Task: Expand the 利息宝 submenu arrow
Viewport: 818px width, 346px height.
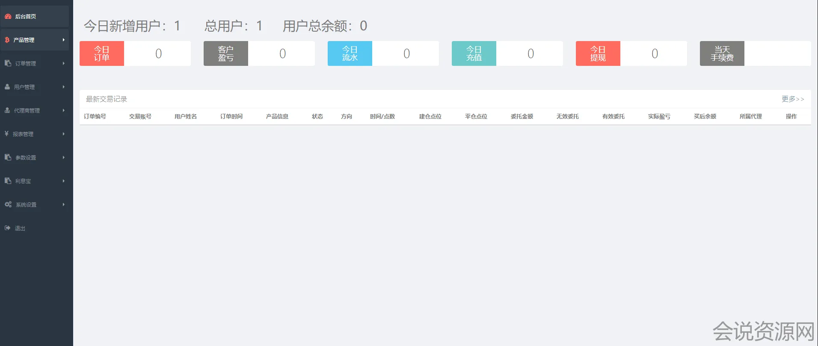Action: click(64, 181)
